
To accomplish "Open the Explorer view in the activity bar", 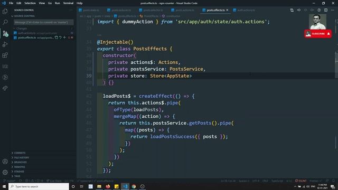I will pyautogui.click(x=5, y=11).
